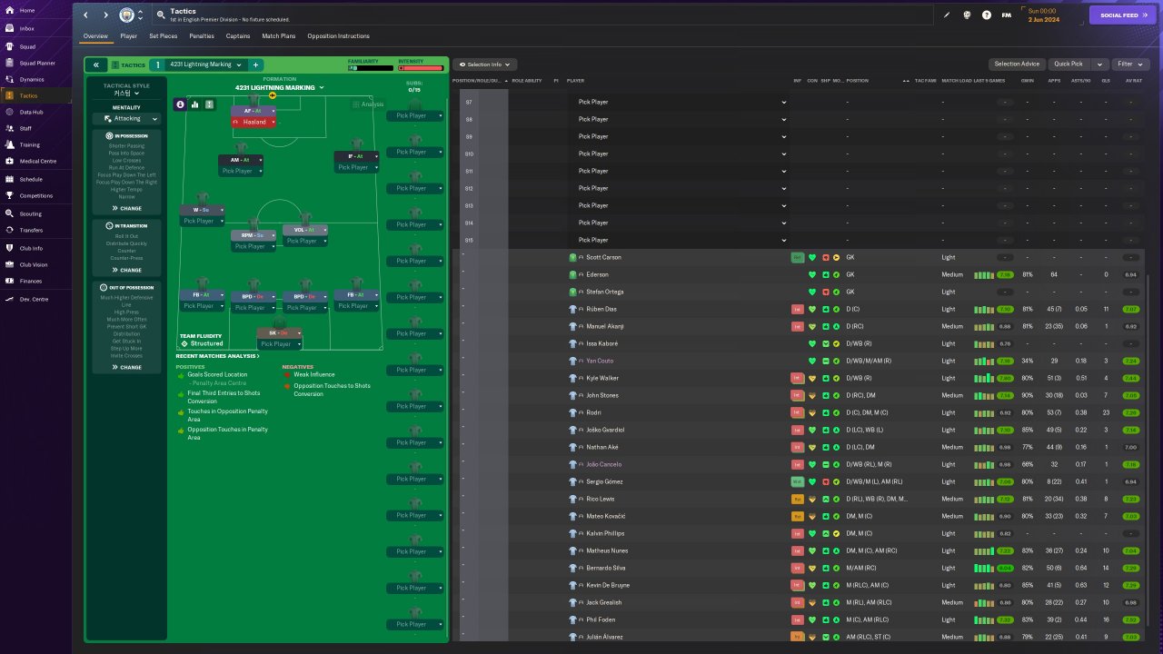Toggle the player info pitch view

pyautogui.click(x=180, y=105)
